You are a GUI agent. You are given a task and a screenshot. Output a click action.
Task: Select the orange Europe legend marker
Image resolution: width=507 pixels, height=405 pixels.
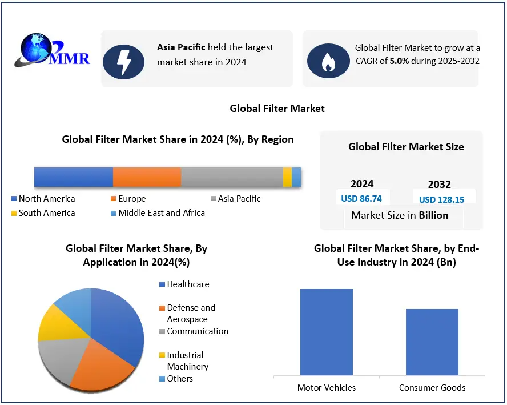click(114, 198)
